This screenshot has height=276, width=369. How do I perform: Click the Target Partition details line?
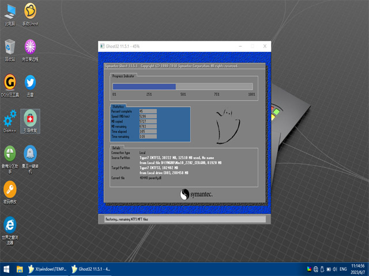coord(159,168)
